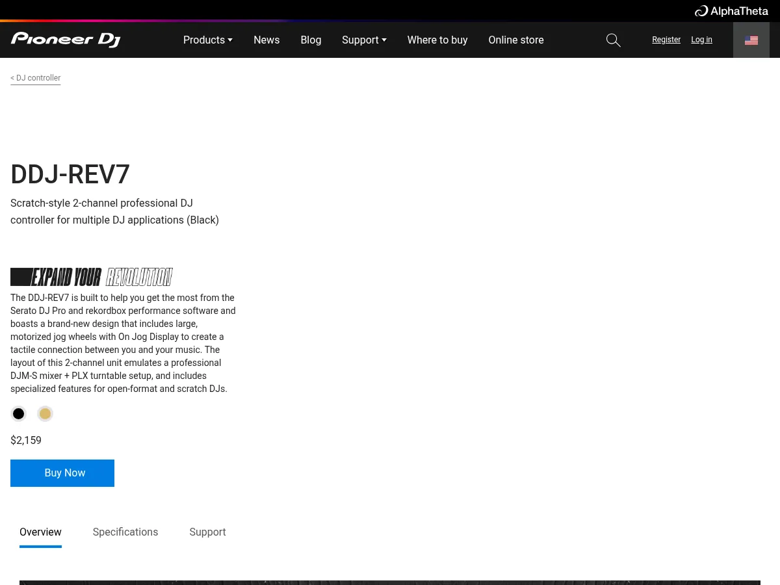Click the AlphaTheta logo in top bar
780x585 pixels.
click(731, 11)
